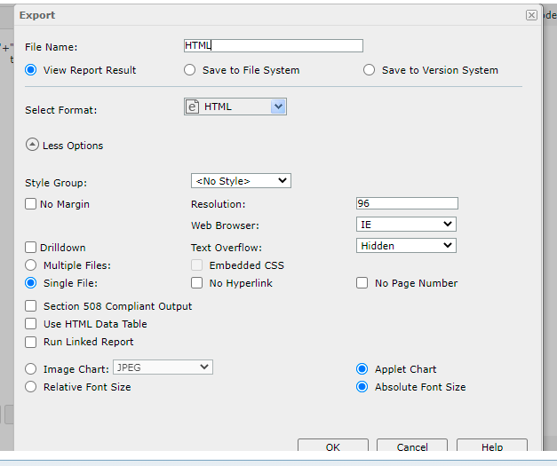Select the Single File radio button

click(30, 283)
